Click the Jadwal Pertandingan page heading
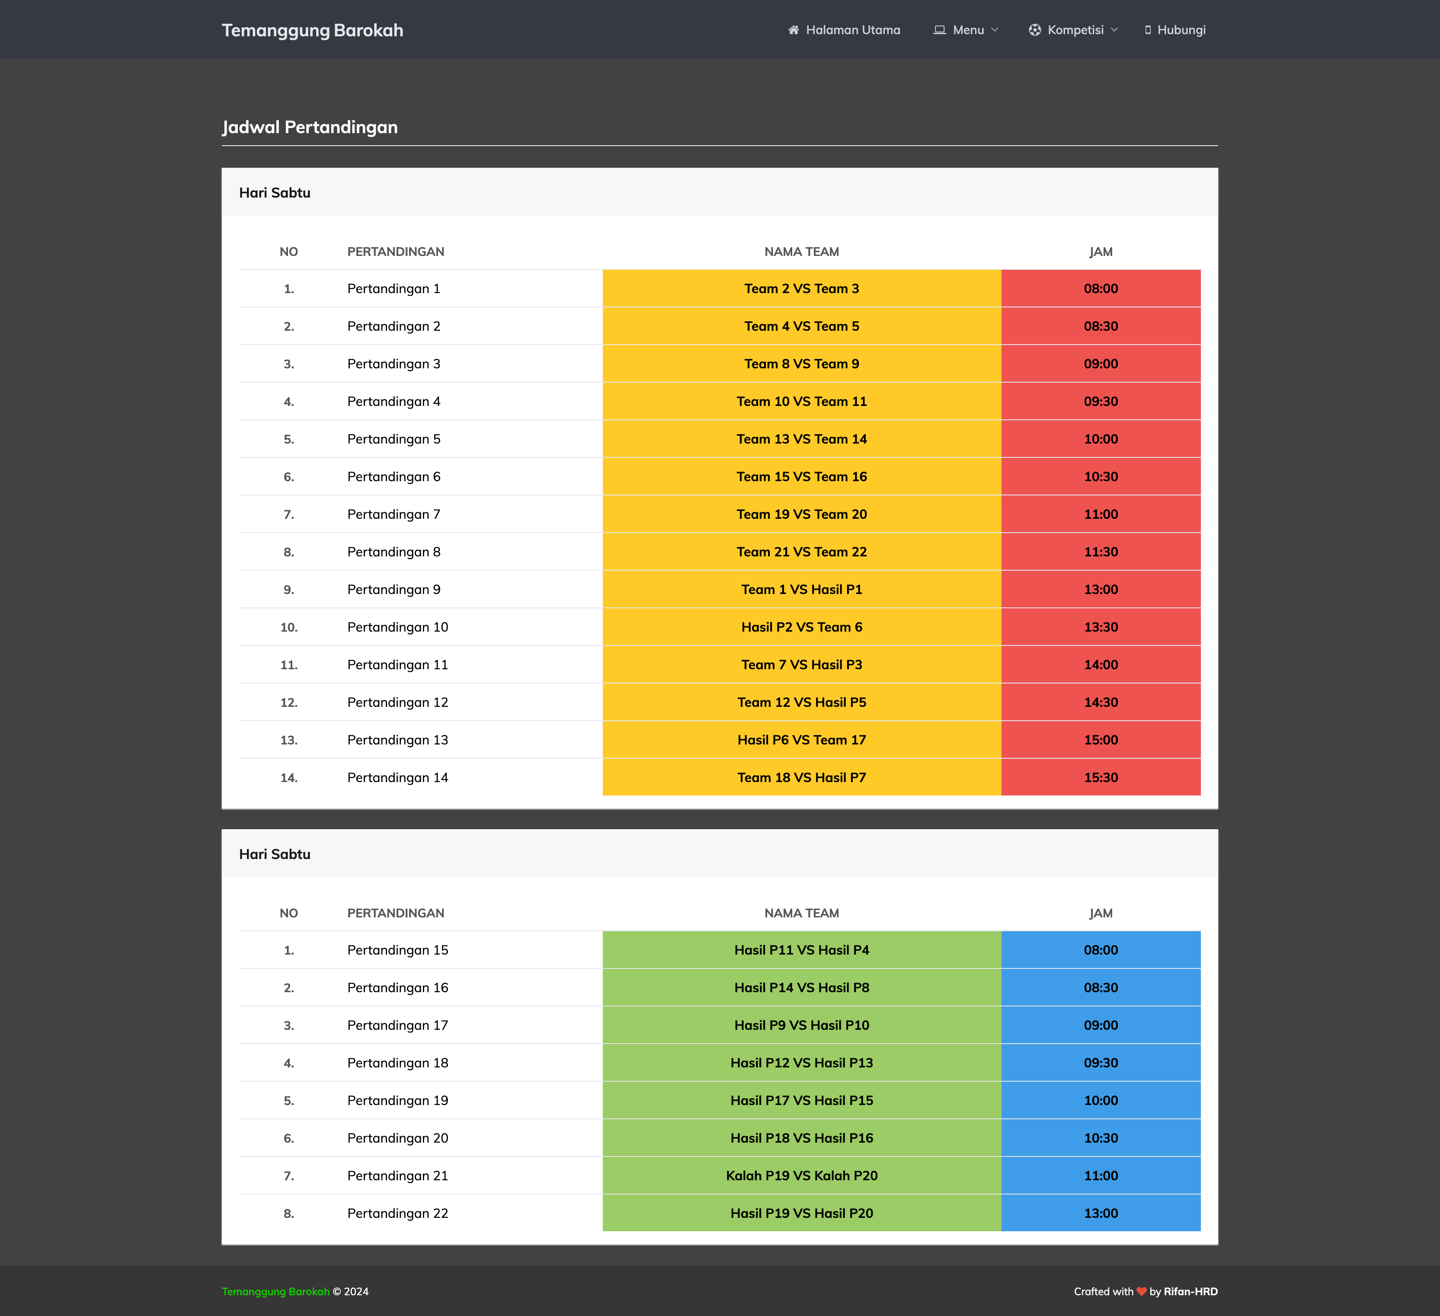The image size is (1440, 1316). click(x=310, y=127)
